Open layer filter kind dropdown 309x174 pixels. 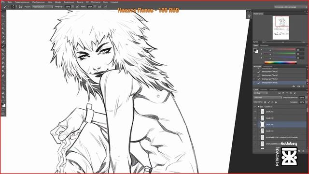261,93
